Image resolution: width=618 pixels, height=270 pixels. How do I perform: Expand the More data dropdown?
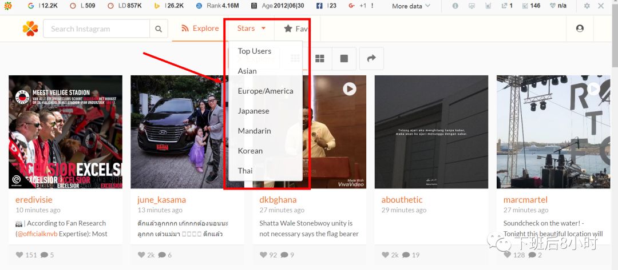(x=411, y=6)
